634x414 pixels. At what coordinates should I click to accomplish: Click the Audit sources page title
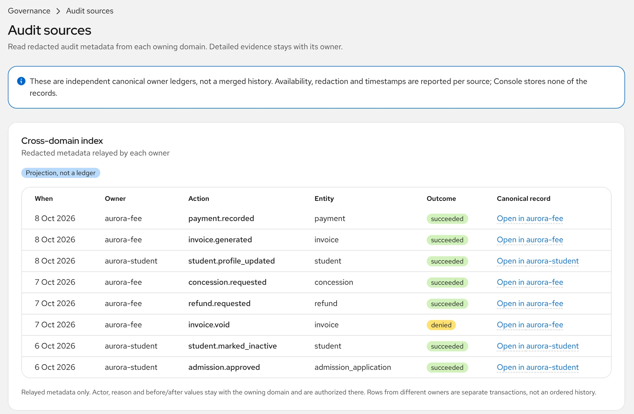tap(49, 30)
